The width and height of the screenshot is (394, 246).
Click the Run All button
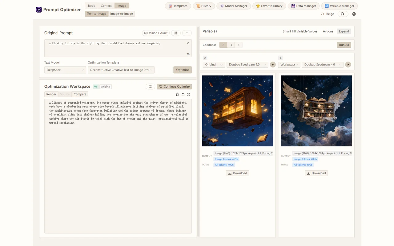[344, 45]
